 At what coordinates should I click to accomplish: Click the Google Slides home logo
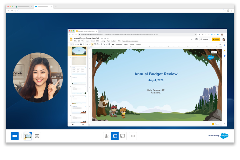(71, 39)
